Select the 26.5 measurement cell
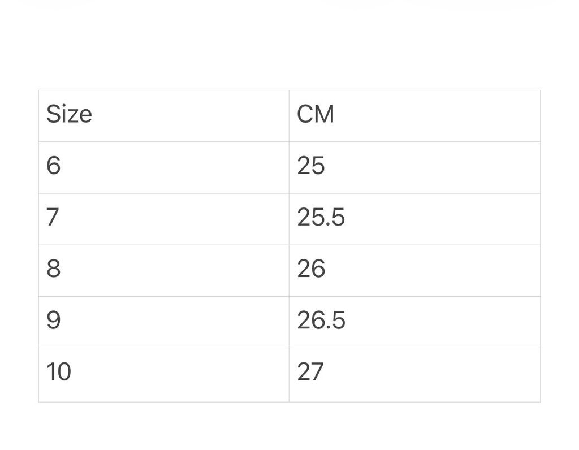Image resolution: width=579 pixels, height=450 pixels. [x=414, y=322]
